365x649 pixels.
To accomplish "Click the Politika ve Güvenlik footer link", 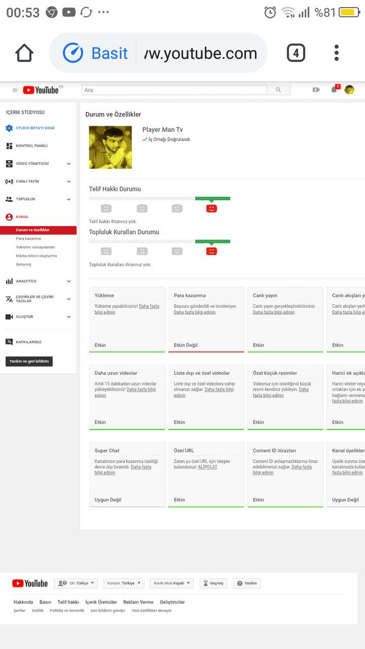I will click(67, 611).
